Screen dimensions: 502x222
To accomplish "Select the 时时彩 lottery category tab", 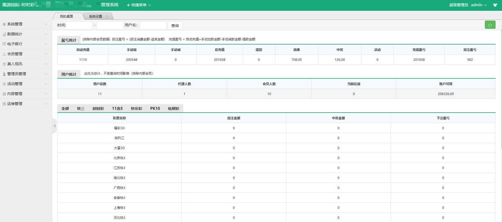I will [98, 108].
